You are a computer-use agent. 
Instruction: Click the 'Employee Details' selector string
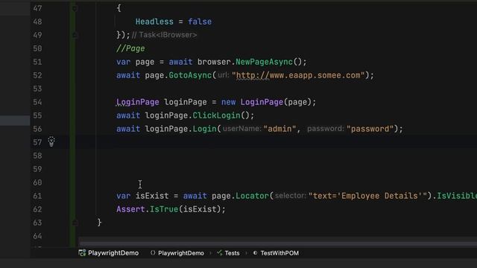367,196
